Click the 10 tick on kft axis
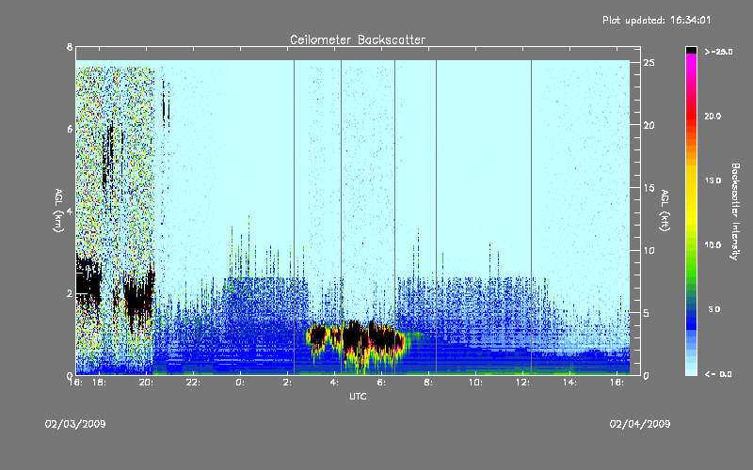The image size is (753, 470). (x=649, y=250)
